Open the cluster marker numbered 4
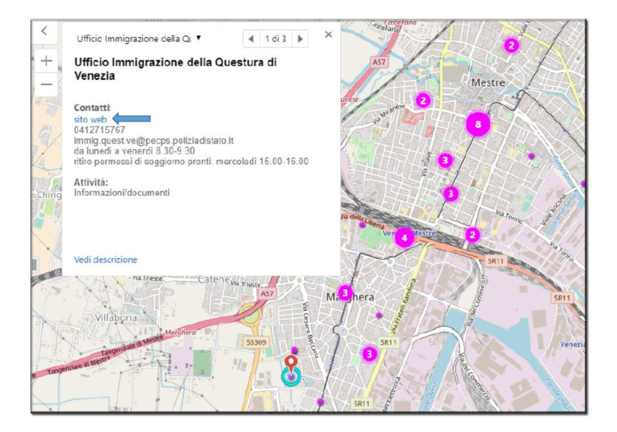Viewport: 617px width, 432px height. click(404, 237)
